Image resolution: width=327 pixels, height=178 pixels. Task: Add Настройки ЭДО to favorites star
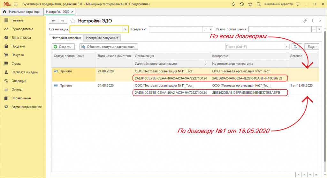[72, 21]
